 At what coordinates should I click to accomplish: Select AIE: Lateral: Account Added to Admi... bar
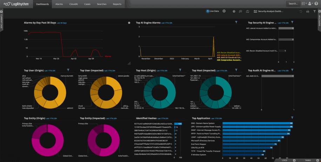286,28
